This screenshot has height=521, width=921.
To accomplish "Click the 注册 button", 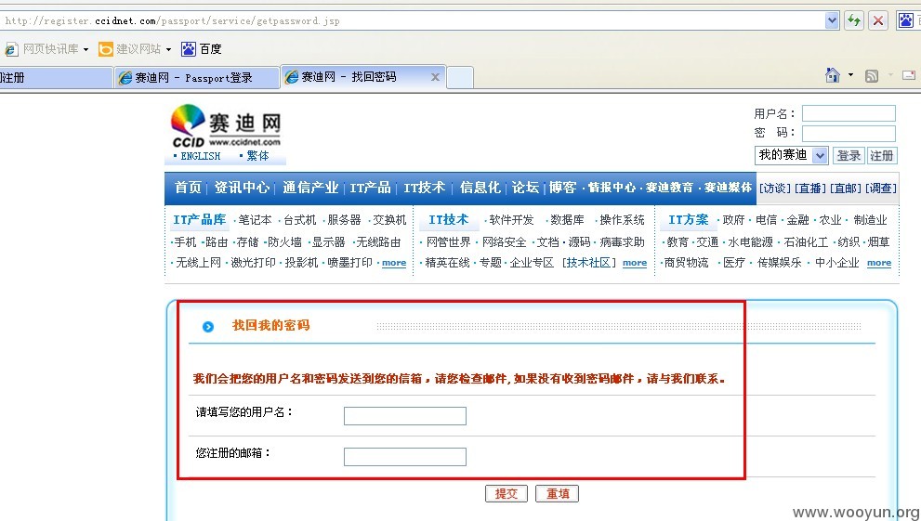I will (881, 155).
